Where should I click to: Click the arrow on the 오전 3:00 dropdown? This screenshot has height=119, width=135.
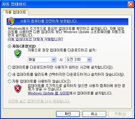pos(89,60)
